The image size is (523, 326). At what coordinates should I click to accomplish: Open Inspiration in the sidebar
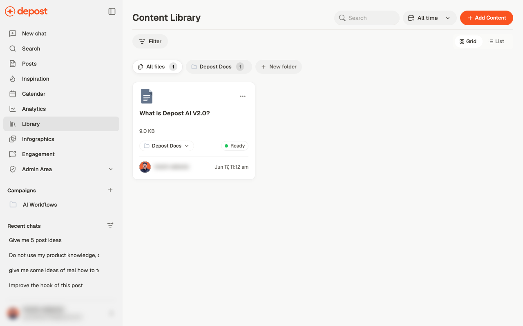pyautogui.click(x=61, y=79)
